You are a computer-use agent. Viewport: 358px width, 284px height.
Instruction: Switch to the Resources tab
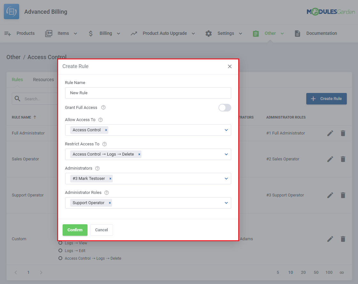[43, 80]
